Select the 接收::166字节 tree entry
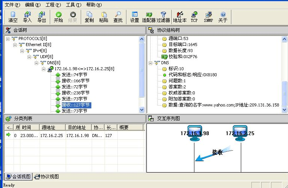 coord(75,81)
